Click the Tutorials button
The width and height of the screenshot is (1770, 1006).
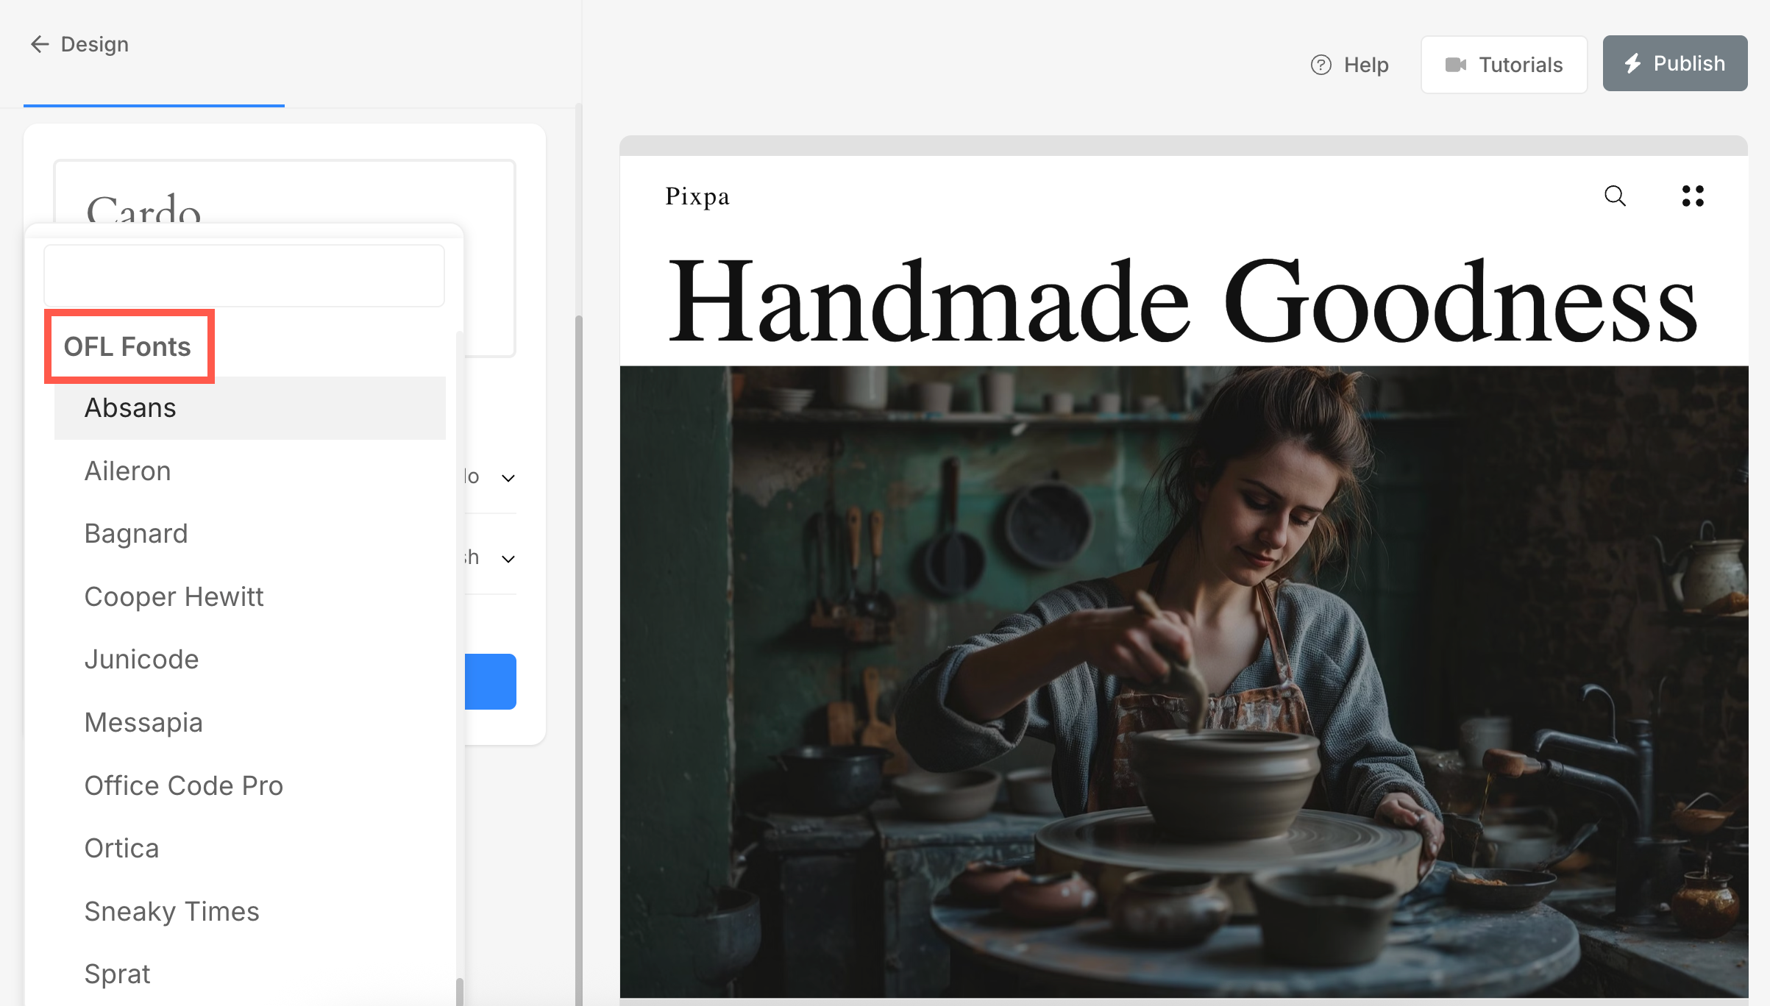[x=1504, y=65]
